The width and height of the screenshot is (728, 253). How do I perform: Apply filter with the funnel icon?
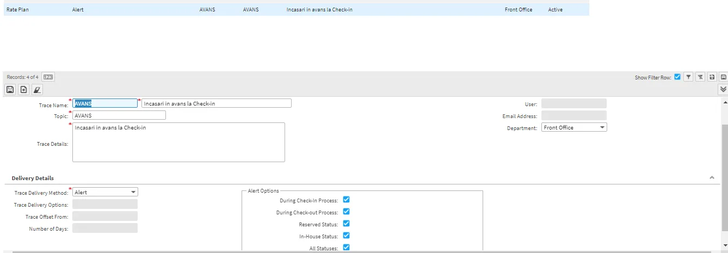point(688,77)
